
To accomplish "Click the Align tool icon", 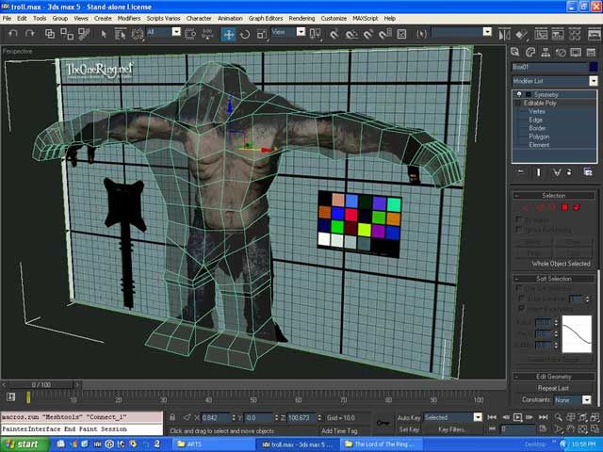I will [521, 35].
